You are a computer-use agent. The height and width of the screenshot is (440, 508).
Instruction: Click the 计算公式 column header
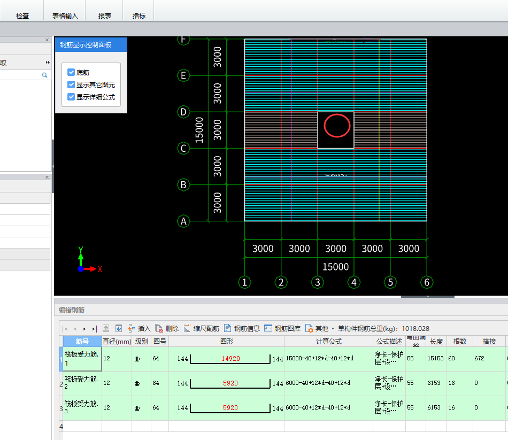coord(328,341)
